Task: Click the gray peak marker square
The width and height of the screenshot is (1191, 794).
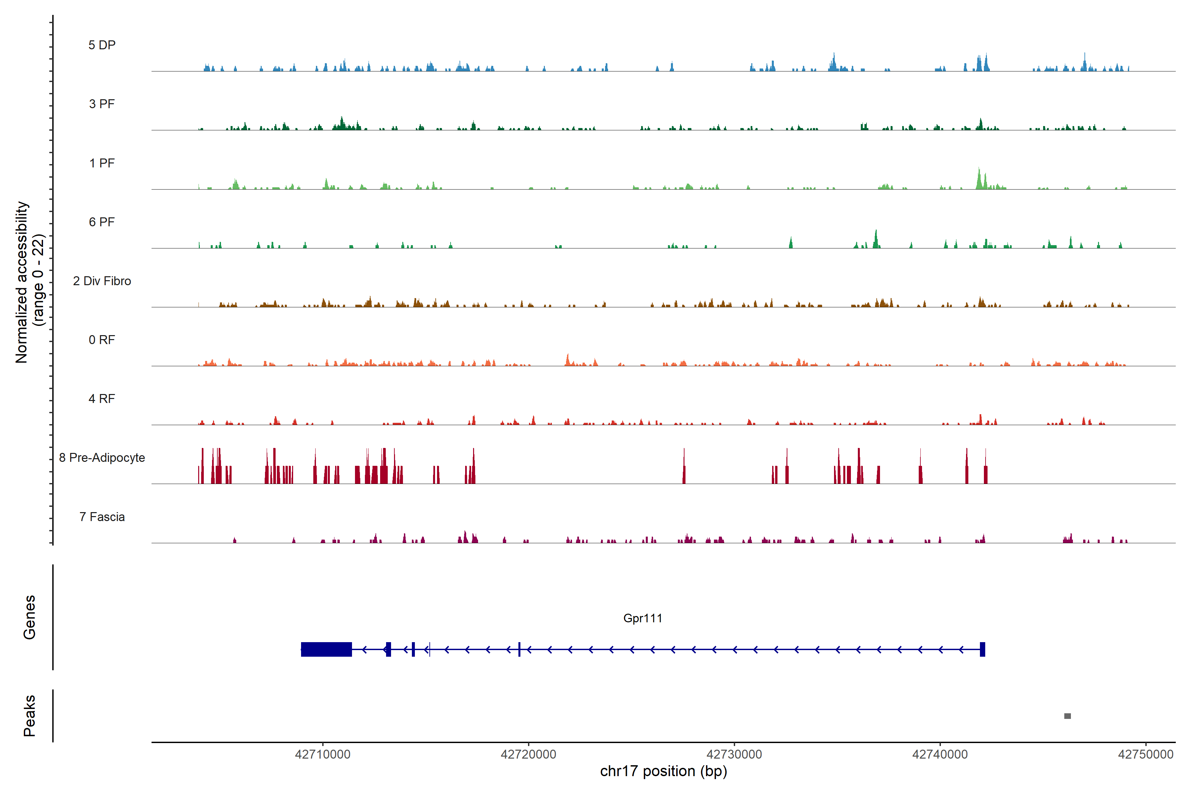Action: [x=1068, y=716]
